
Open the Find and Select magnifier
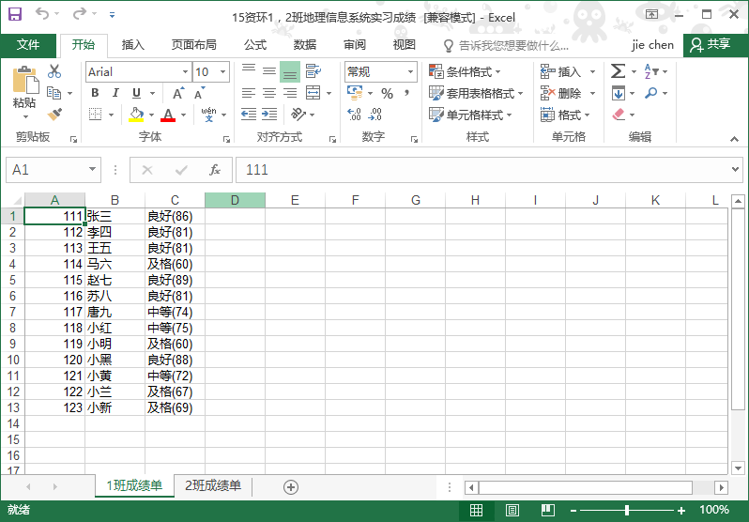(x=650, y=93)
